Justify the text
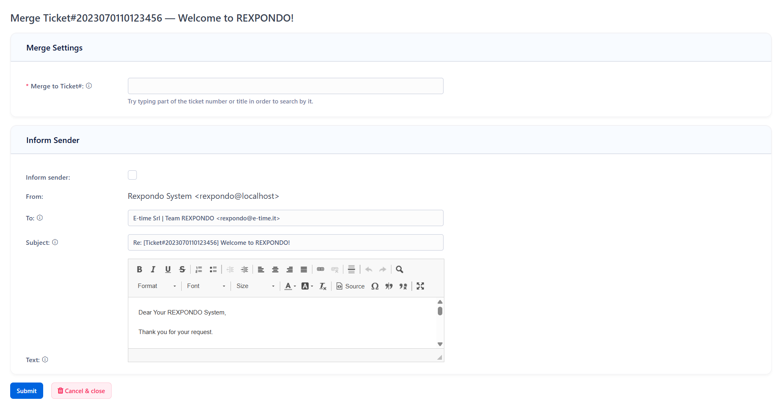782x409 pixels. coord(304,269)
